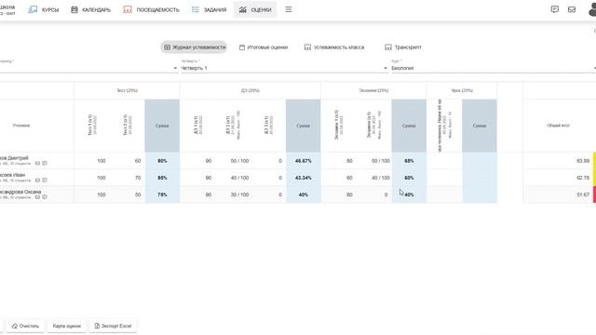
Task: Open the hamburger menu icon
Action: click(289, 9)
